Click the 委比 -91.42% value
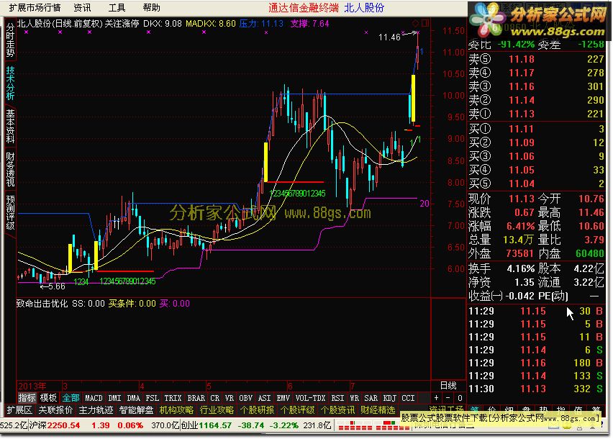Viewport: 613px width, 439px height. 516,45
